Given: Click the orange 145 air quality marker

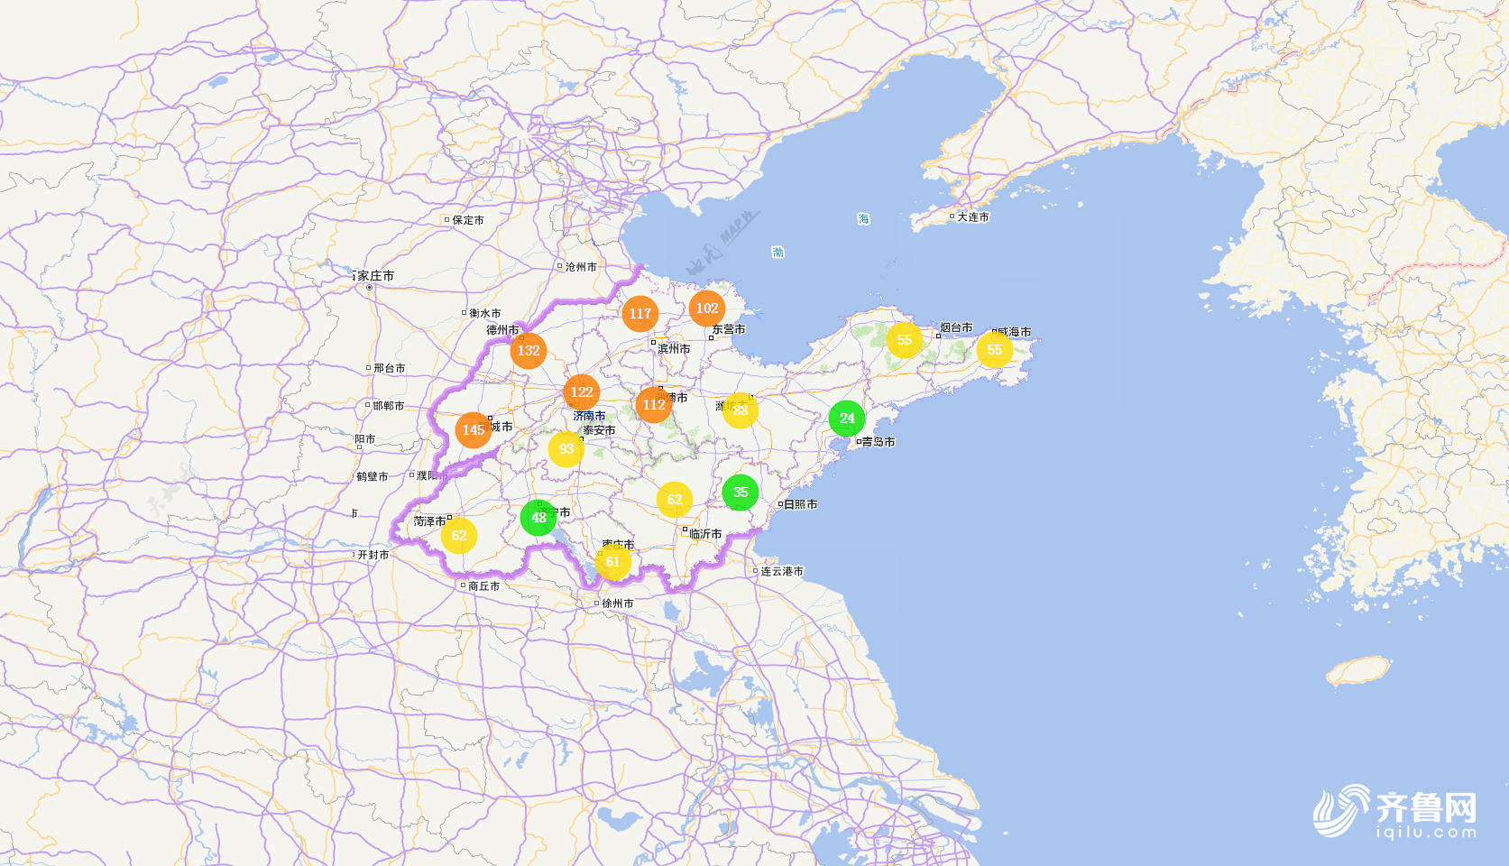Looking at the screenshot, I should (474, 430).
